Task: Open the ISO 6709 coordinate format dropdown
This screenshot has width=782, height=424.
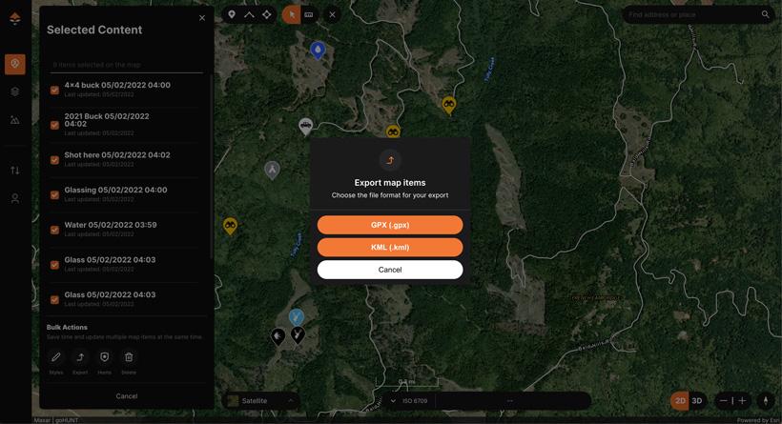Action: [x=409, y=400]
